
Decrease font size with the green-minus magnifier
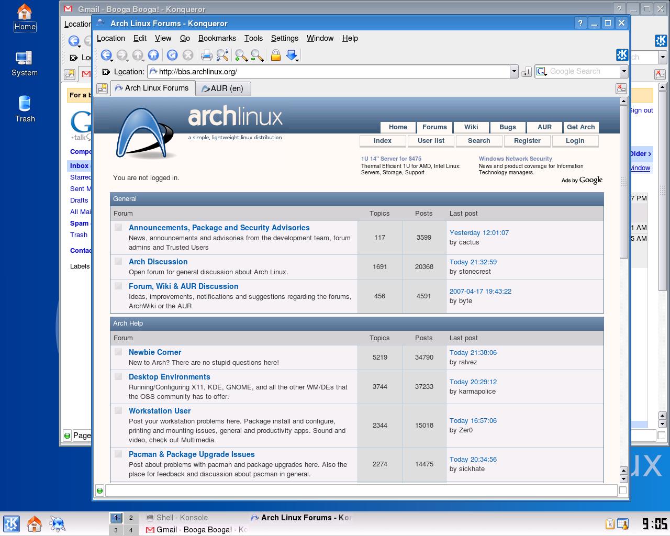tap(257, 55)
